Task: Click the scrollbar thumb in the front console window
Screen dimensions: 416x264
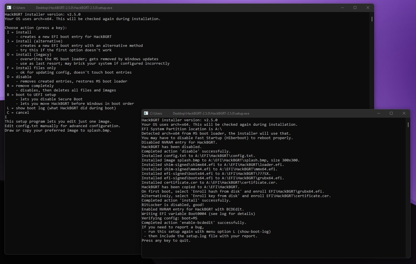Action: (408, 125)
